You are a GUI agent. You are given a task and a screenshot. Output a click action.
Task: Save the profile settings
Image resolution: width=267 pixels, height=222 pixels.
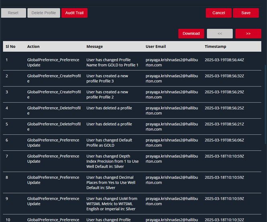coord(246,13)
